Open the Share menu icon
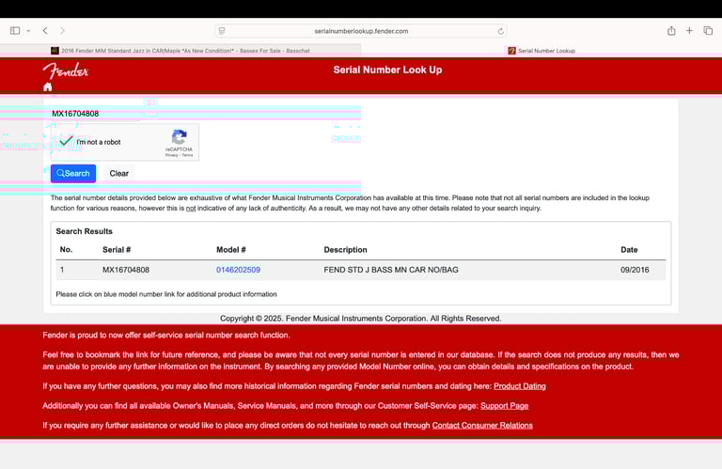Viewport: 722px width, 469px height. coord(671,31)
